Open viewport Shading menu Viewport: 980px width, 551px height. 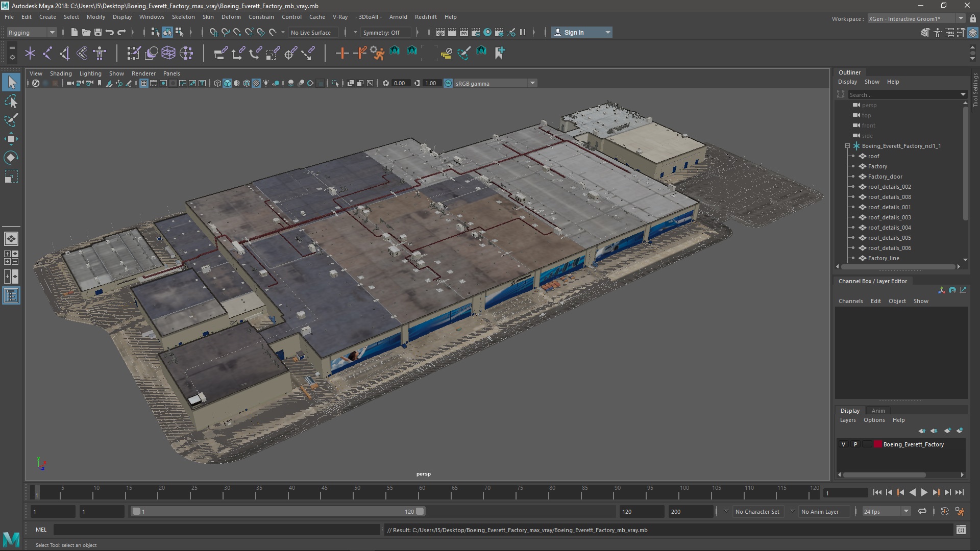tap(61, 73)
